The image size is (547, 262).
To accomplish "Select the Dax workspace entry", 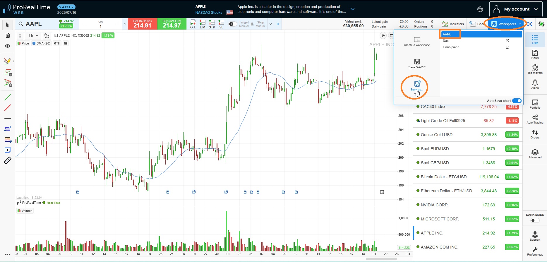I will tap(481, 41).
